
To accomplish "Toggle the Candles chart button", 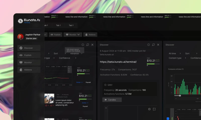I will click(x=112, y=100).
